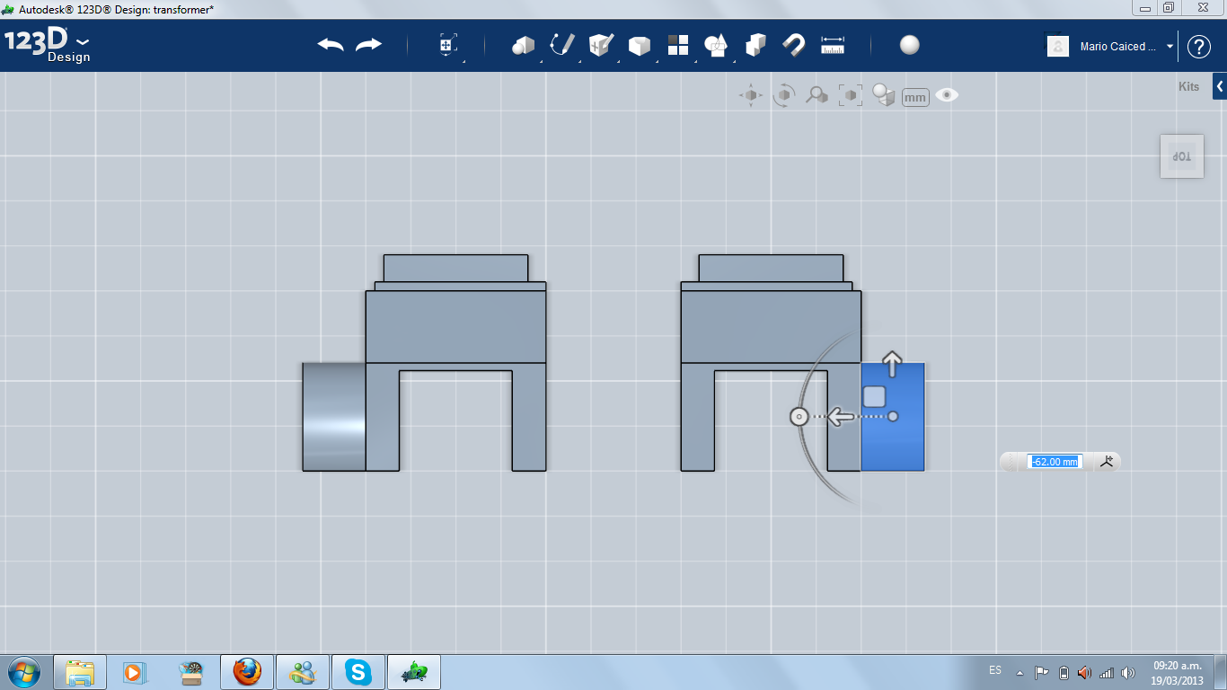
Task: Open Windows Explorer from the taskbar
Action: point(80,672)
